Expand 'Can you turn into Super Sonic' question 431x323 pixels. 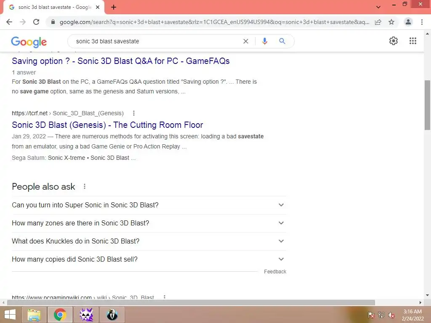click(149, 205)
